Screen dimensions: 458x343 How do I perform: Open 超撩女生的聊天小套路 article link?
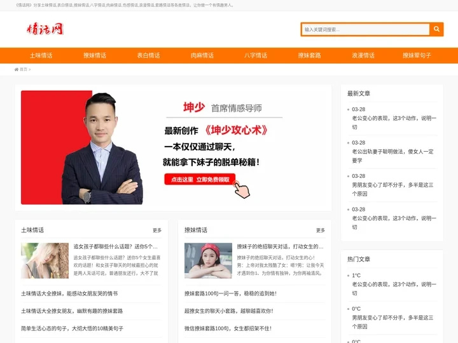tap(229, 311)
